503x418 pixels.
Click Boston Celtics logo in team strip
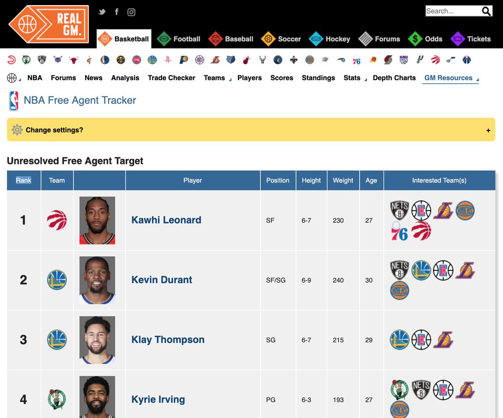[x=26, y=60]
